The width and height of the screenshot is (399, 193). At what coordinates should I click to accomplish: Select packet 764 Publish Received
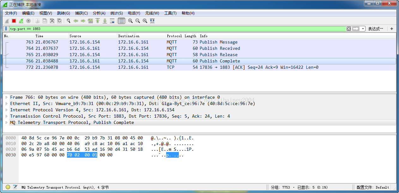199,48
